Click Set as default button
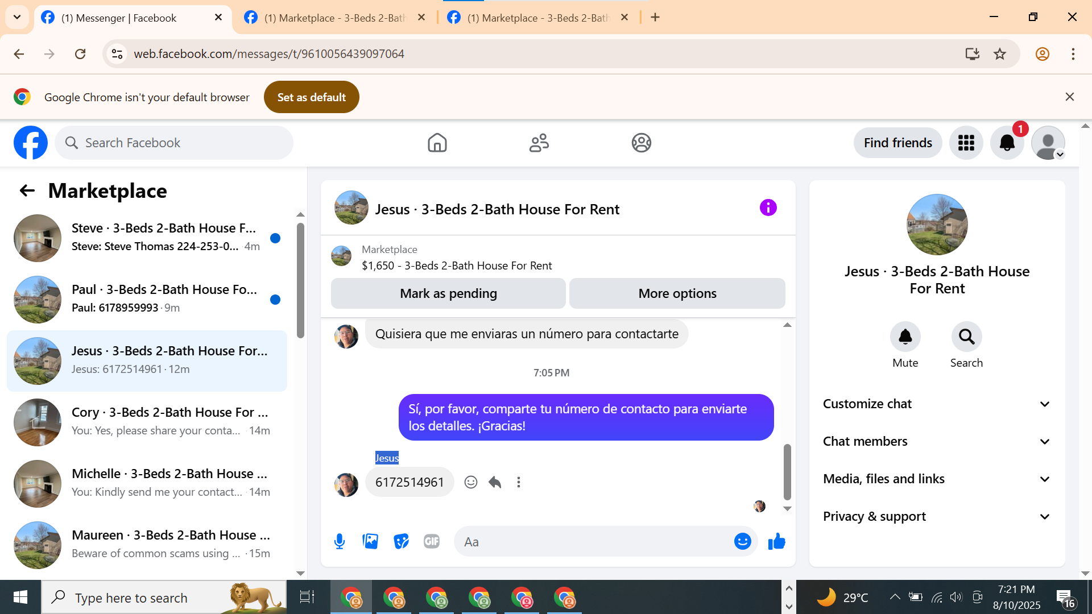Image resolution: width=1092 pixels, height=614 pixels. click(x=311, y=97)
